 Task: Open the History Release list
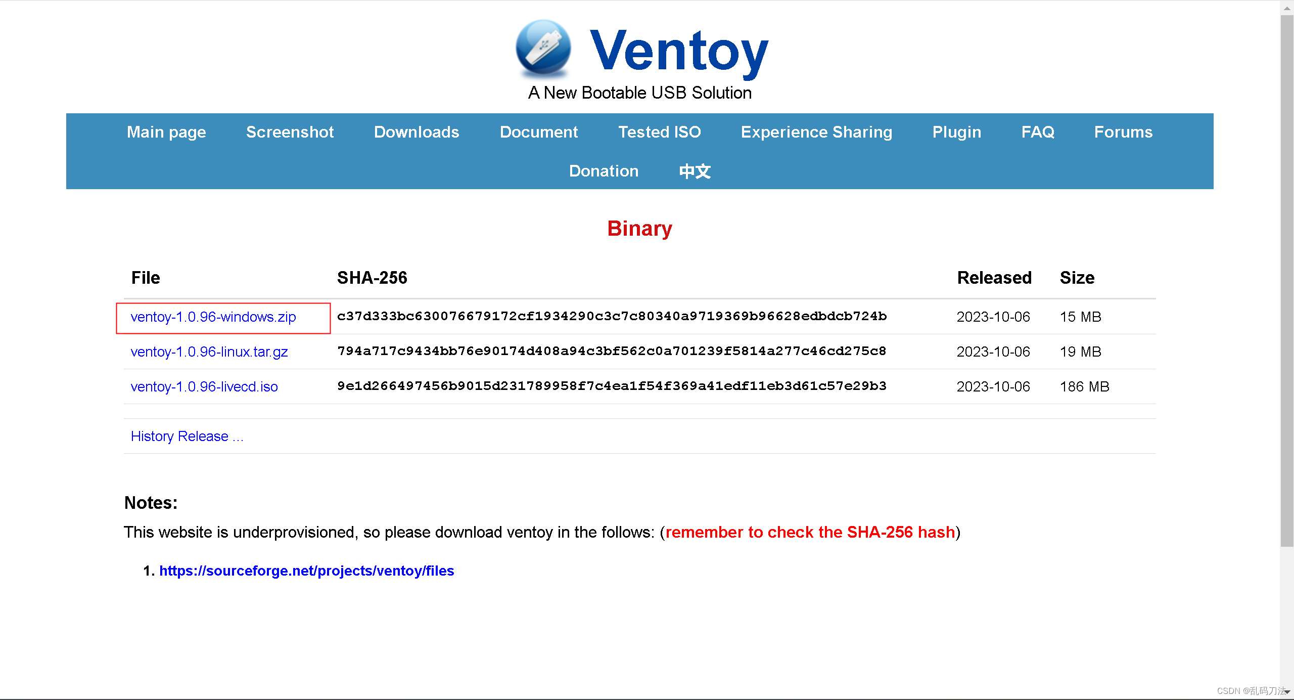tap(187, 436)
